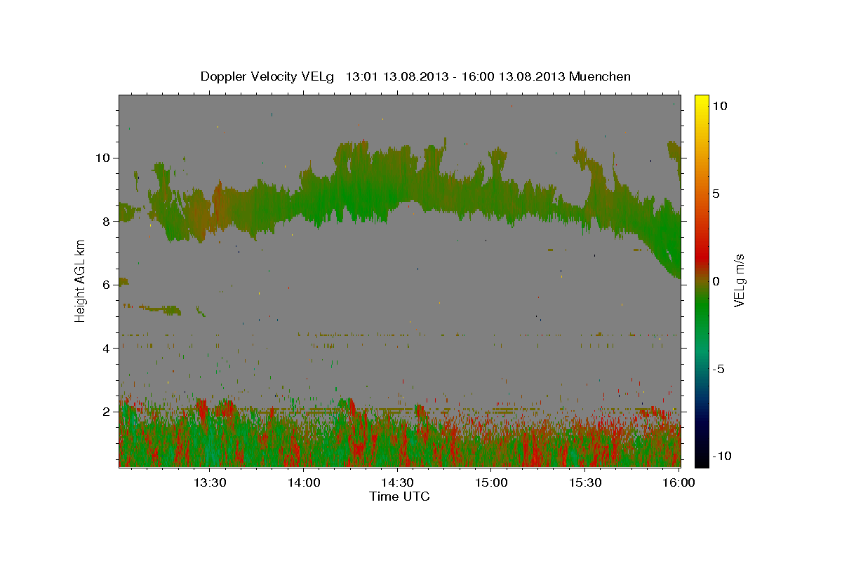Click the height axis label 2
The height and width of the screenshot is (561, 842).
106,412
